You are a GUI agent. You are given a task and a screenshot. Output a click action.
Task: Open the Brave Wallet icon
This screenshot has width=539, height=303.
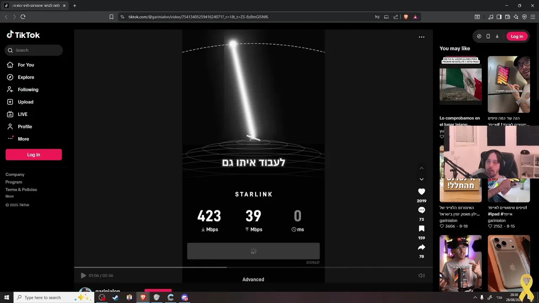[x=507, y=17]
